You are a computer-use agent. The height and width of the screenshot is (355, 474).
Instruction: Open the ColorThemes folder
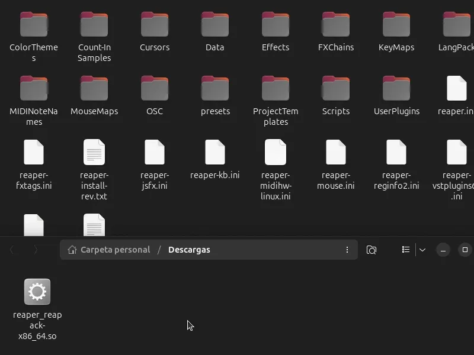34,24
